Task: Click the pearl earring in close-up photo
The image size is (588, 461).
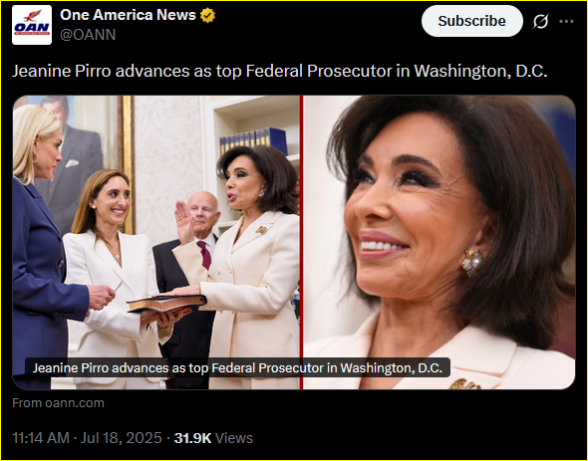Action: click(x=471, y=262)
